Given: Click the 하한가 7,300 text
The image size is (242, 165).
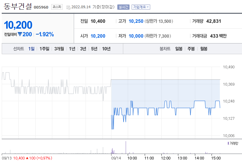Looking at the screenshot, I should (158, 36).
